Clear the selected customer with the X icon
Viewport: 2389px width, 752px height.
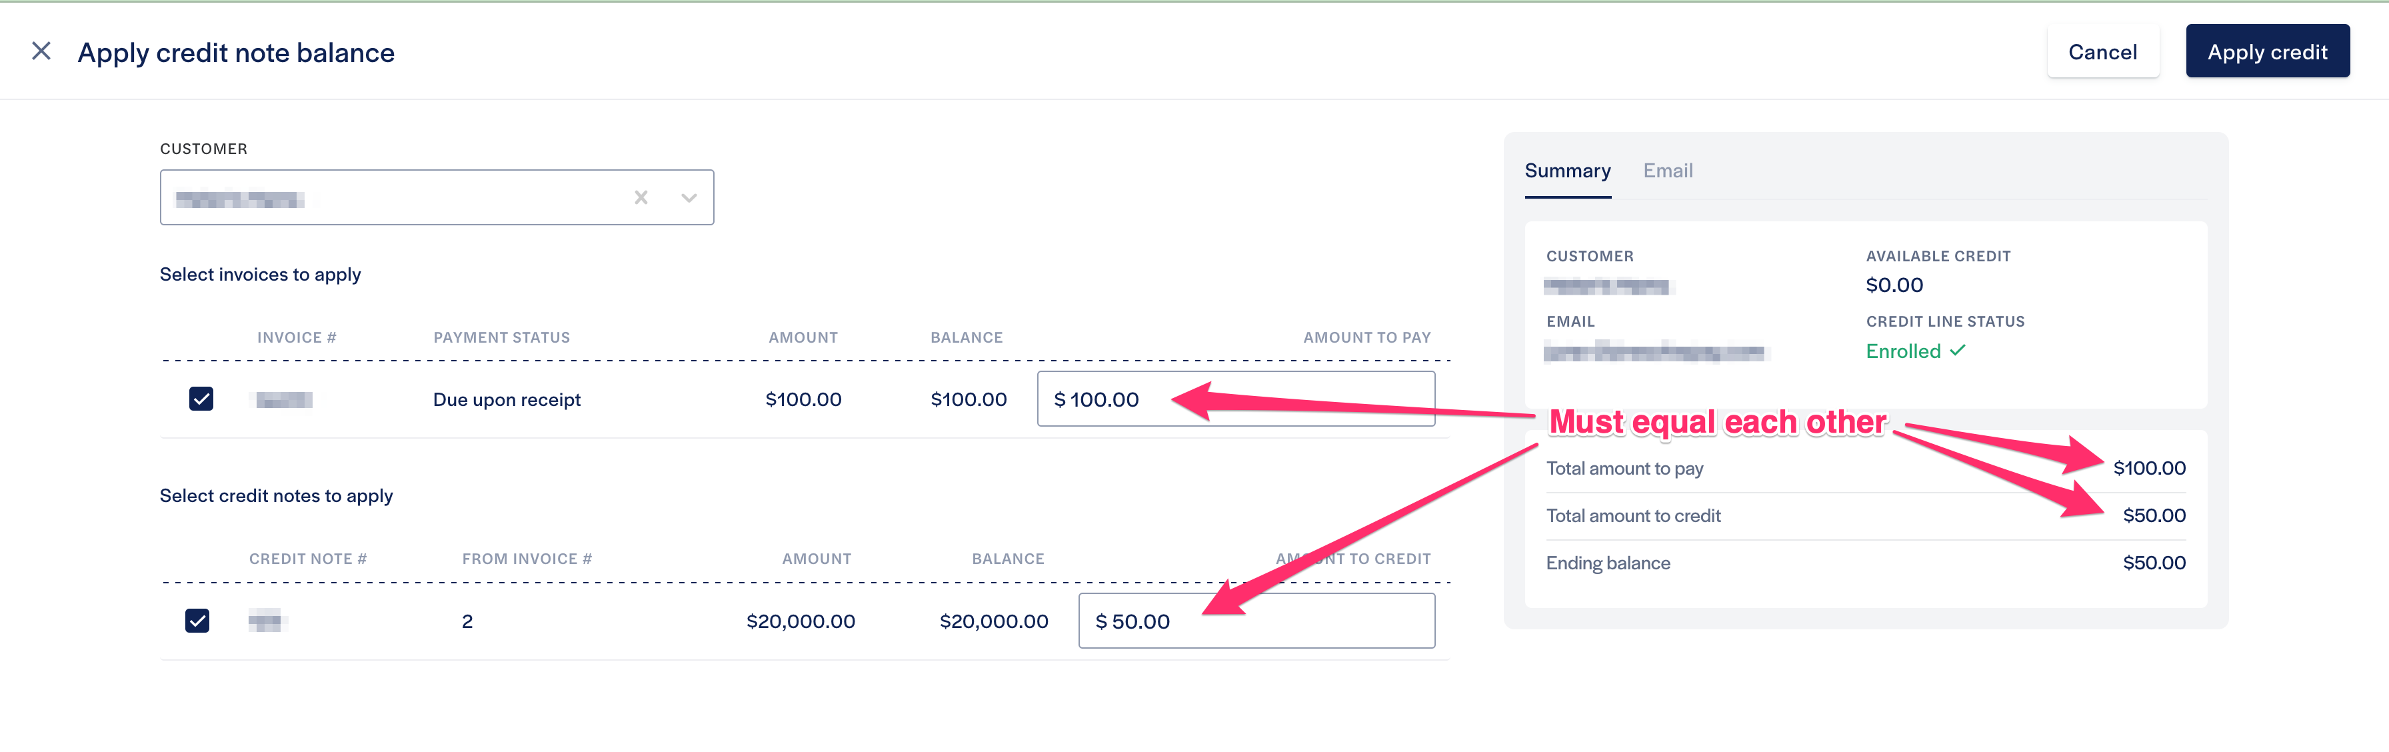(x=641, y=197)
